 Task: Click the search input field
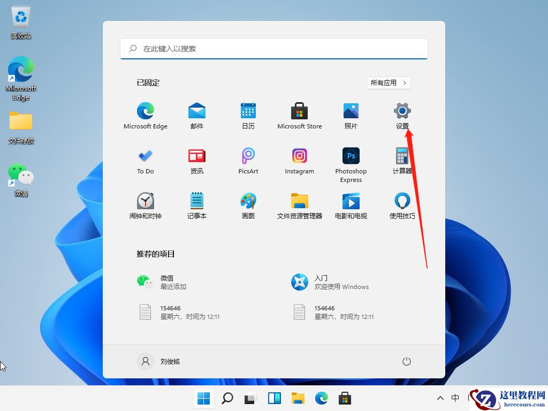coord(273,49)
